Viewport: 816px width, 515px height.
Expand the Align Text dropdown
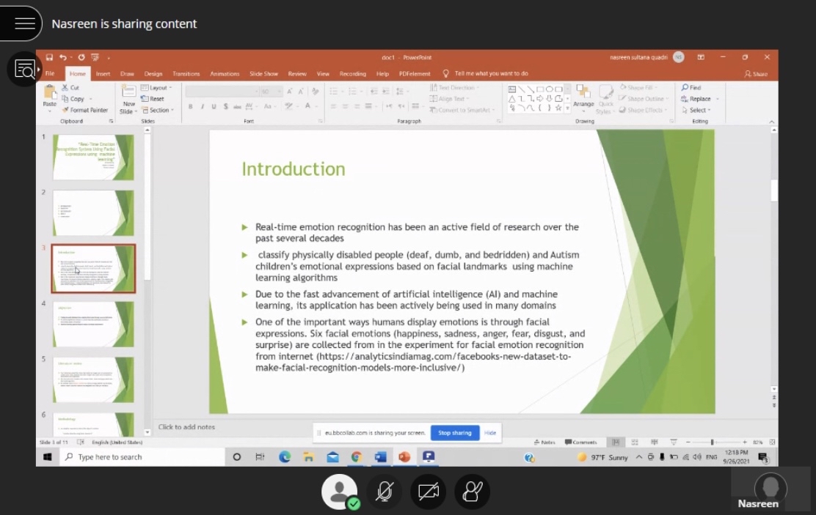449,99
